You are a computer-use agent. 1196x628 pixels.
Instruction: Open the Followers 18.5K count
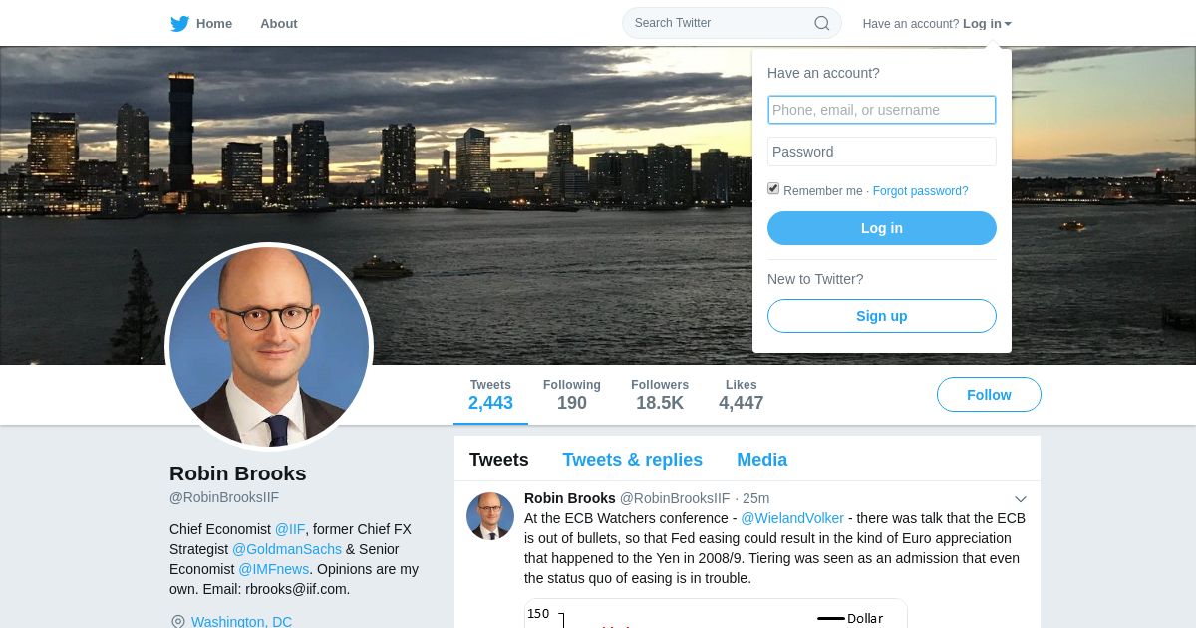click(660, 395)
